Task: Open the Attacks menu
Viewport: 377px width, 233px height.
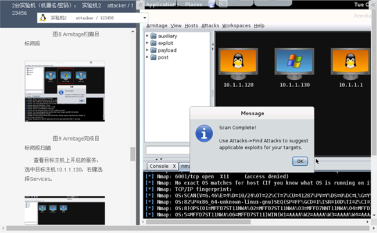Action: click(210, 25)
